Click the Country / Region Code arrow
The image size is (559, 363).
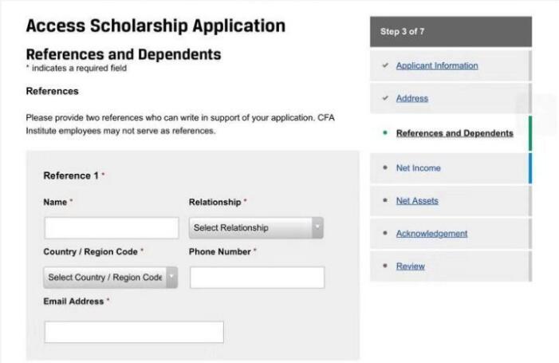(x=171, y=278)
